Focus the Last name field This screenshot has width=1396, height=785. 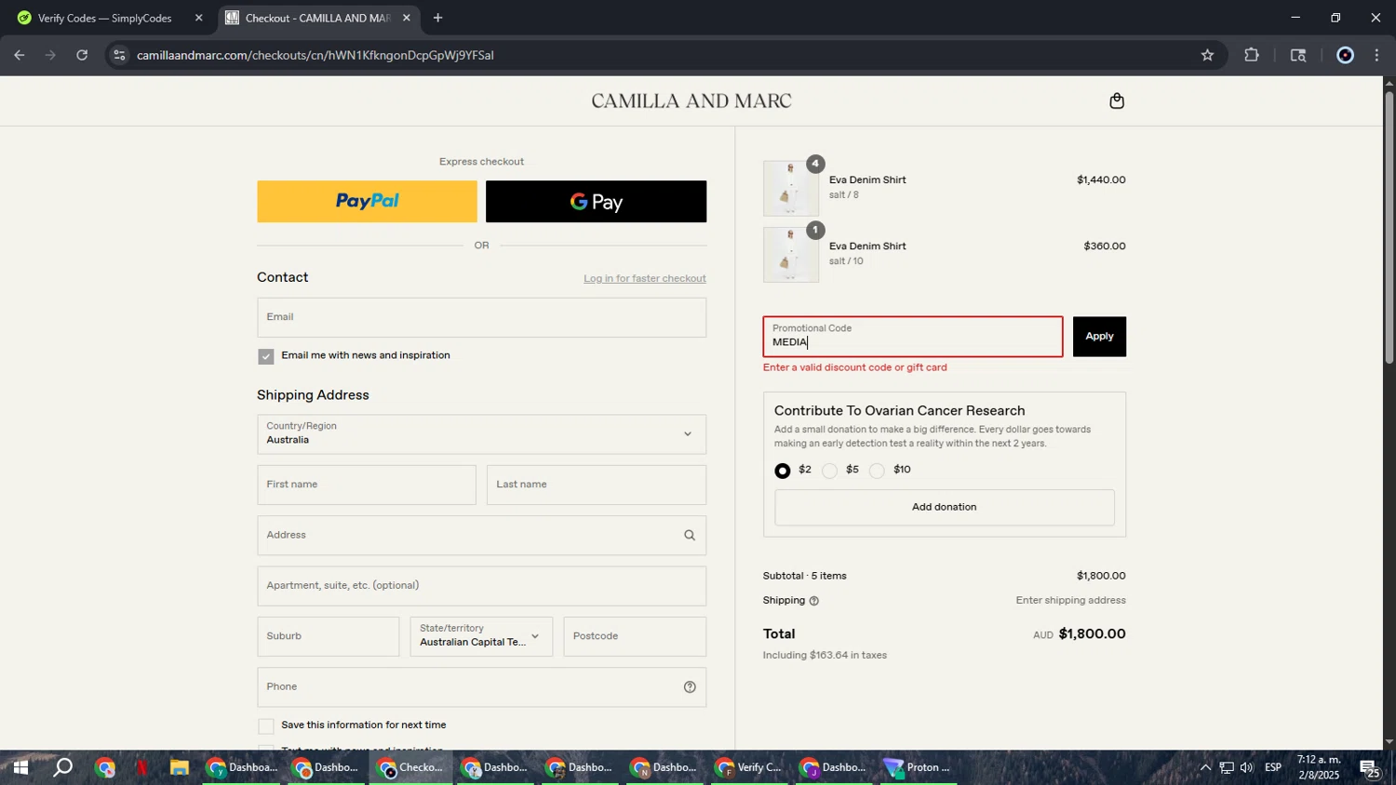click(597, 485)
